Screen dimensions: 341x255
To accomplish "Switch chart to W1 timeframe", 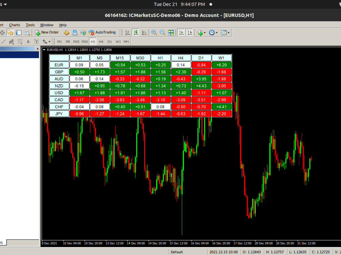I will click(118, 41).
